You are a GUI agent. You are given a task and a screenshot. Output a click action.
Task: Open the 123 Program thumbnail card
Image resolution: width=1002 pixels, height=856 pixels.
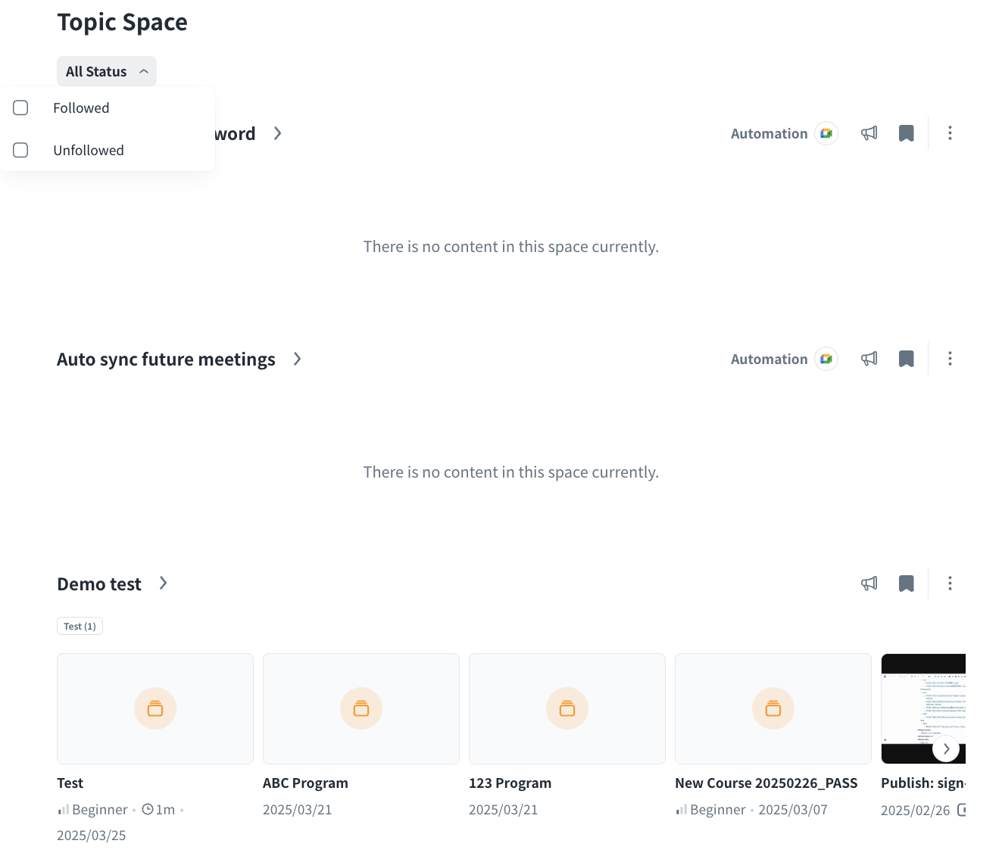[567, 708]
